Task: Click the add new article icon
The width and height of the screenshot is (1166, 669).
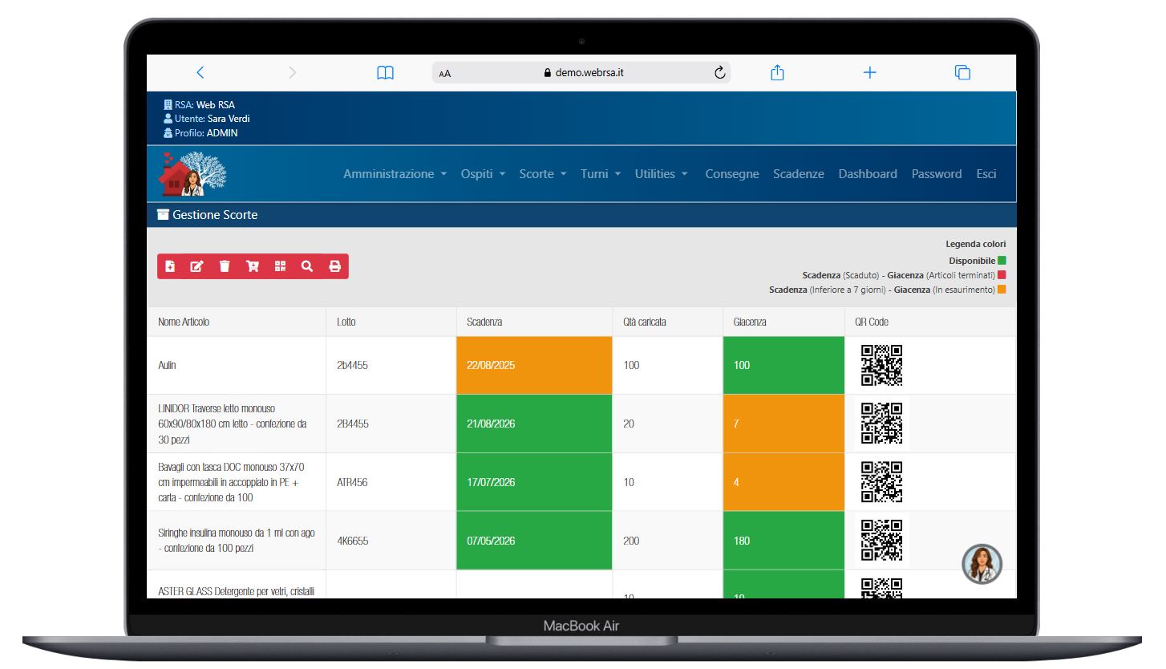Action: click(170, 267)
